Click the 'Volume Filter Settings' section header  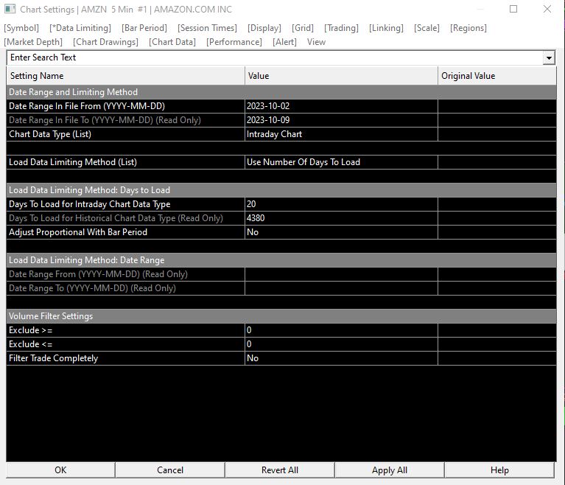pyautogui.click(x=281, y=316)
